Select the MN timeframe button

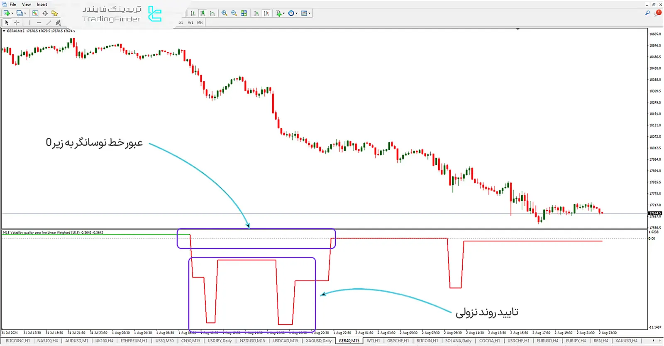click(200, 23)
